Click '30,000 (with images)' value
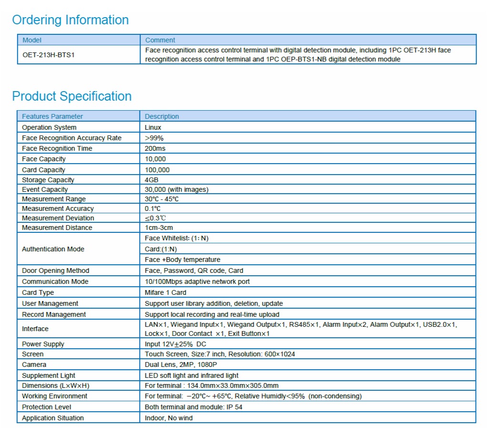The height and width of the screenshot is (438, 496). [177, 189]
